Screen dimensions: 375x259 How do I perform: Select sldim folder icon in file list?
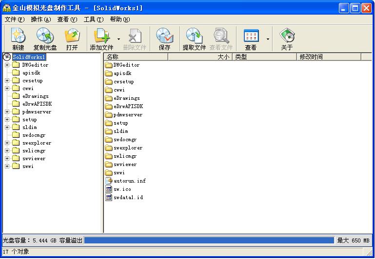[109, 131]
